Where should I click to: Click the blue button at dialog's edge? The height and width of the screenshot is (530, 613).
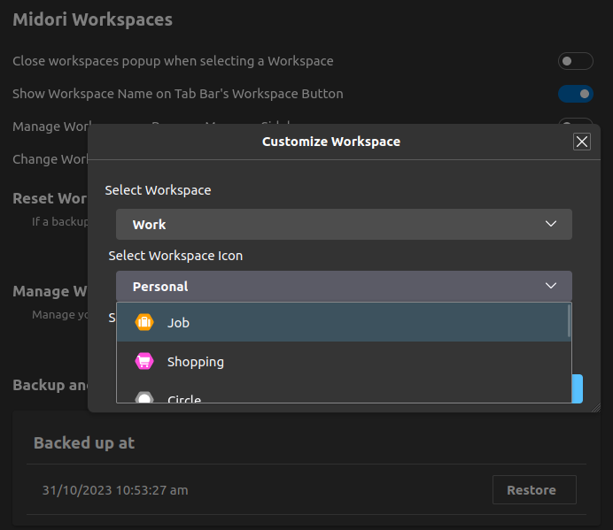coord(578,388)
